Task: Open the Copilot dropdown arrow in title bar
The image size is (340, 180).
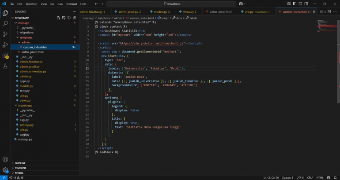Action: click(x=245, y=4)
